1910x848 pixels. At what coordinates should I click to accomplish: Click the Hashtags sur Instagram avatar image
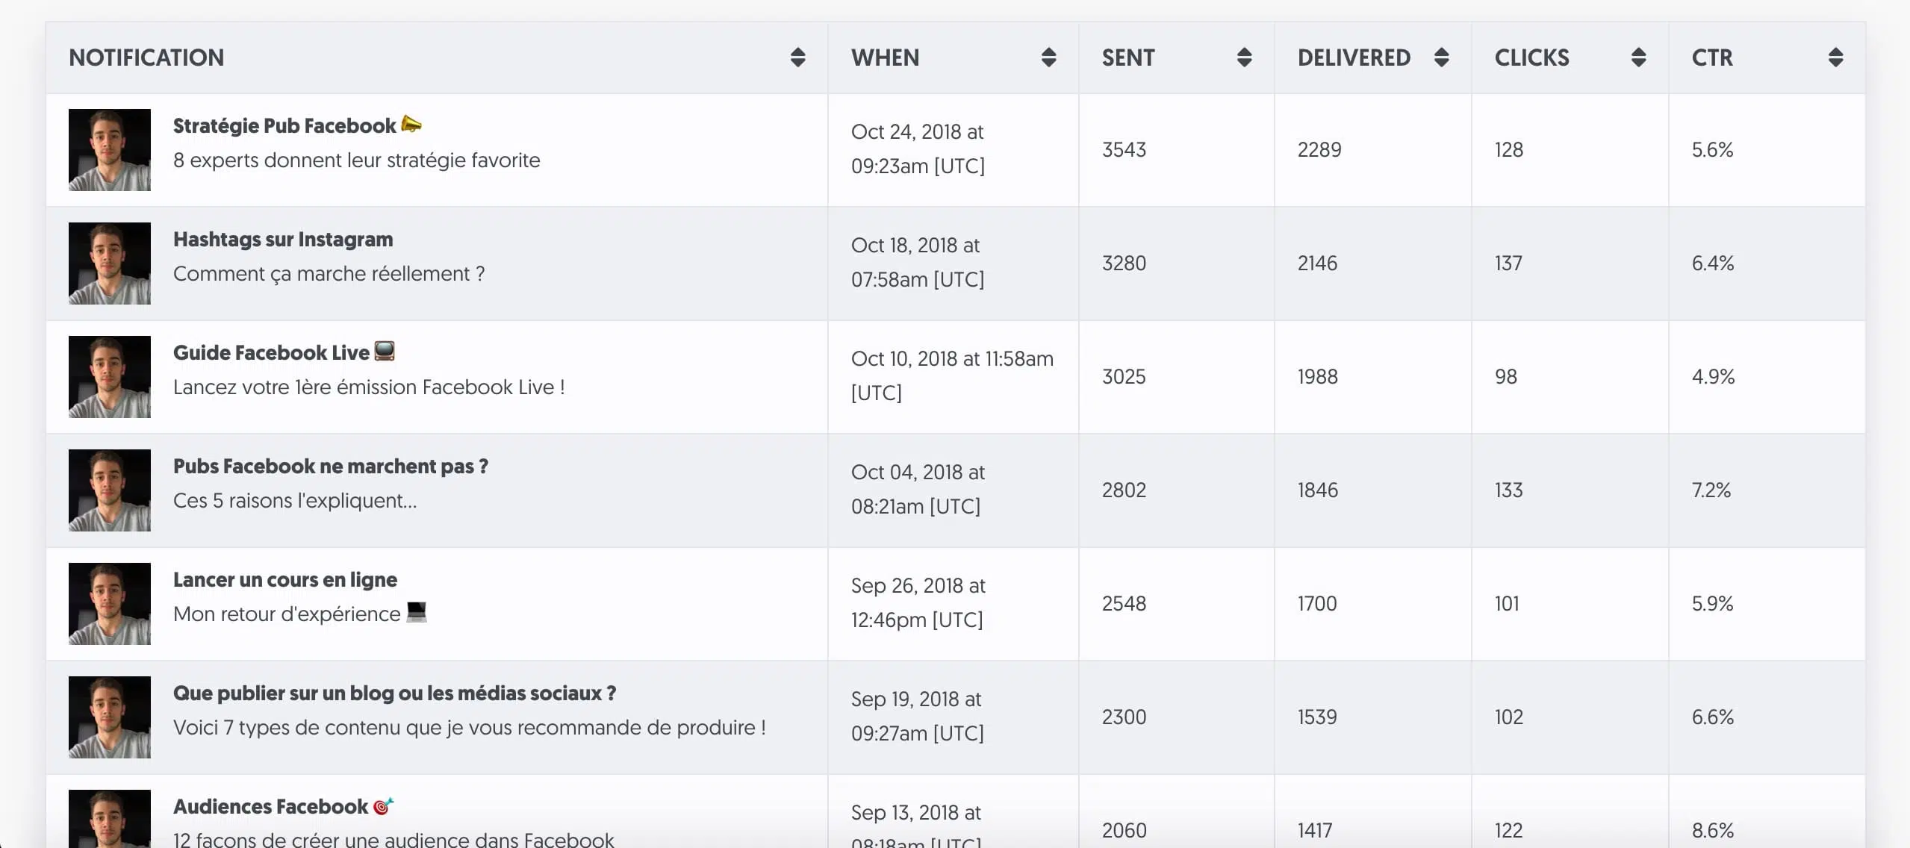click(x=110, y=264)
